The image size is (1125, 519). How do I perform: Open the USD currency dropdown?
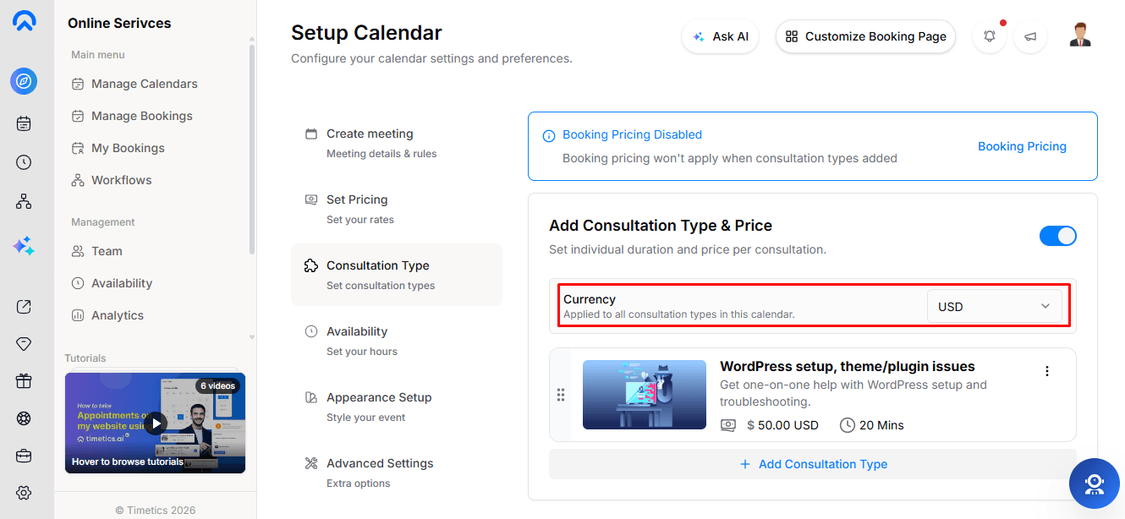pos(995,306)
